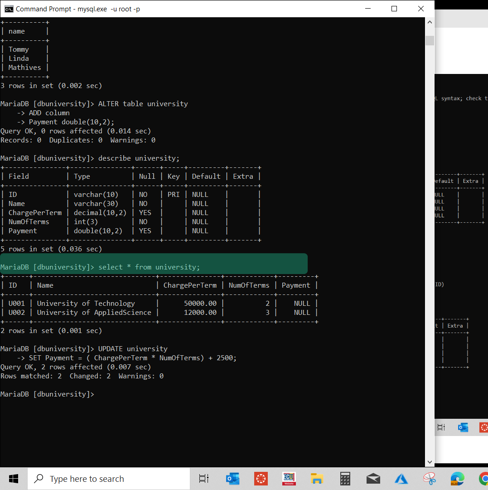Open Outlook from the taskbar
This screenshot has height=490, width=488.
pos(232,478)
